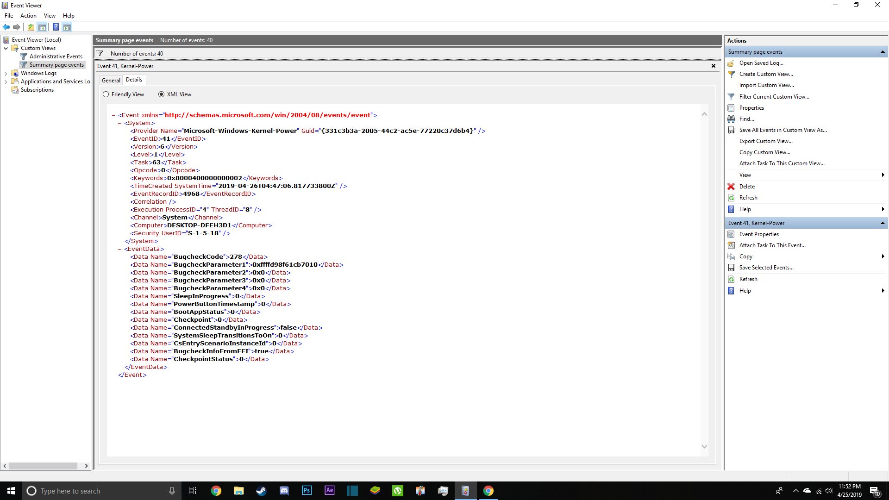Collapse the Event 41 Kernel-Power actions section
The width and height of the screenshot is (889, 500).
coord(883,223)
